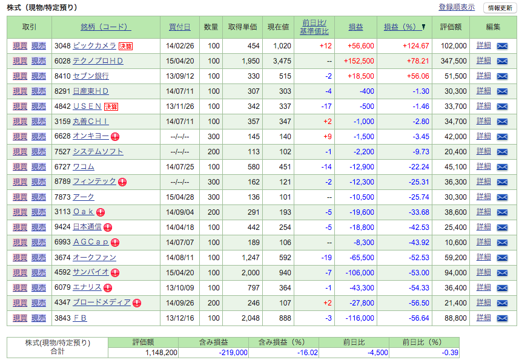
Task: Sort the table by 損益 header
Action: pos(355,27)
